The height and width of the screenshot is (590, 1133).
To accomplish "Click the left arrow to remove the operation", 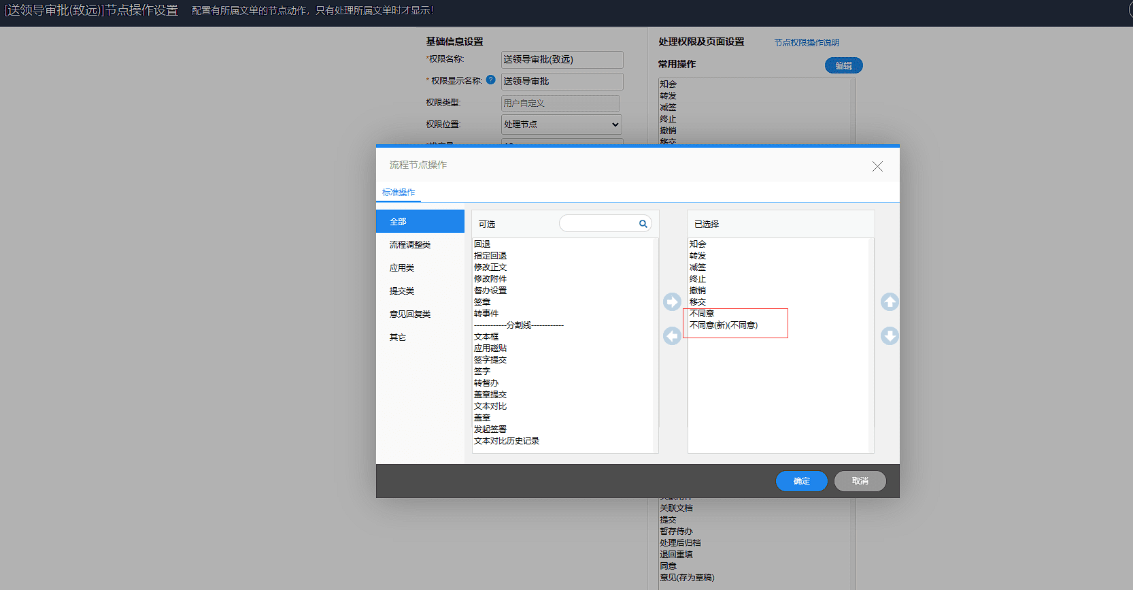I will pos(672,335).
